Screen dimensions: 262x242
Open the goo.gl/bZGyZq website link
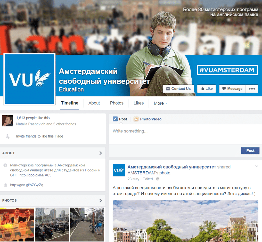(x=27, y=185)
